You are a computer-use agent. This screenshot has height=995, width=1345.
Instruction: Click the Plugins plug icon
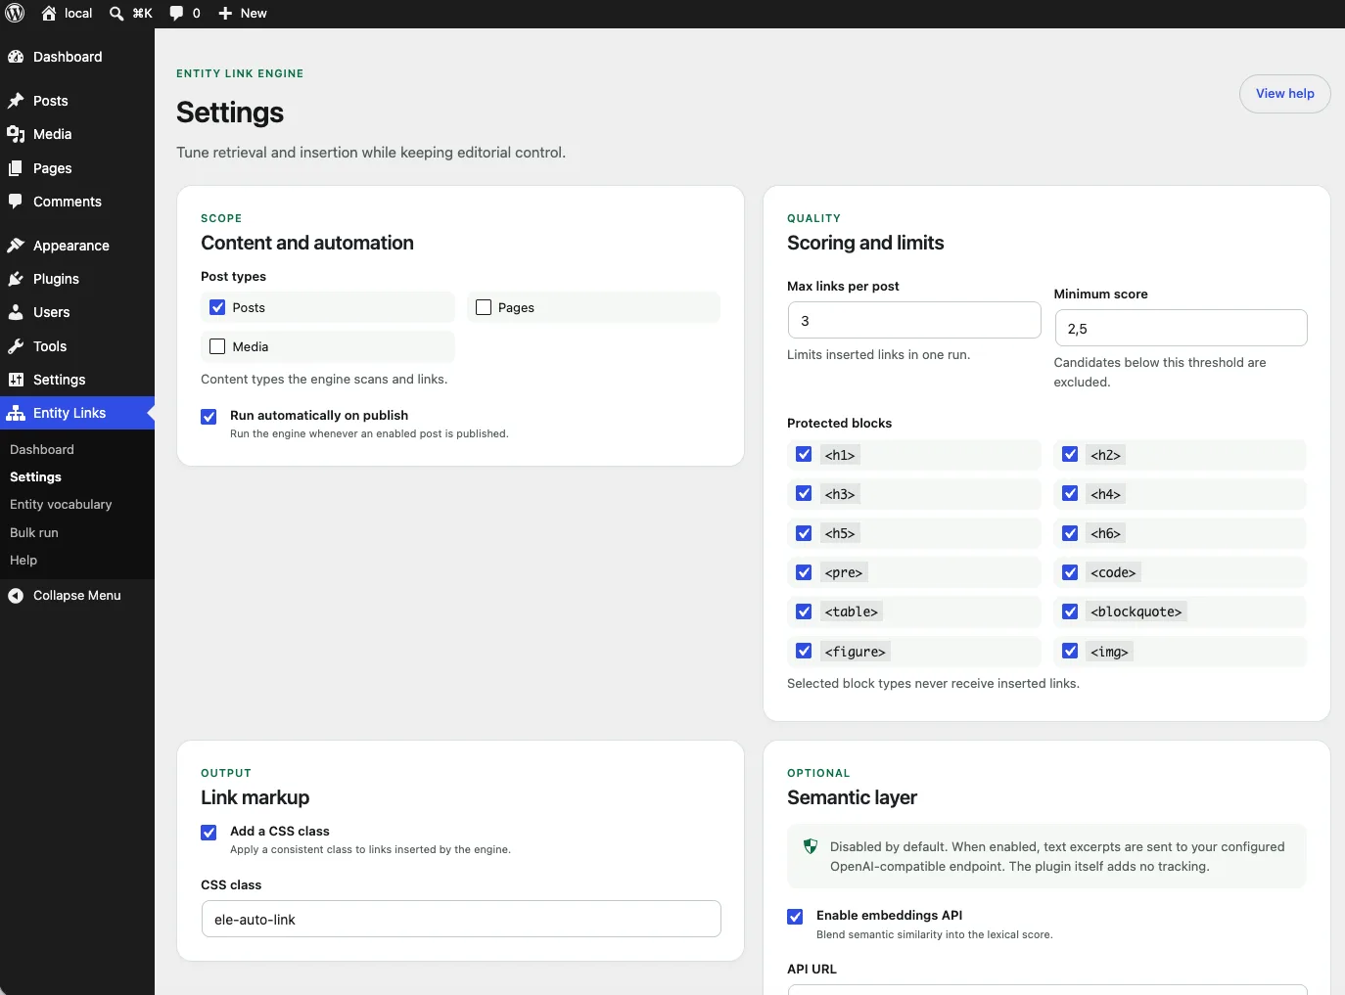(16, 279)
